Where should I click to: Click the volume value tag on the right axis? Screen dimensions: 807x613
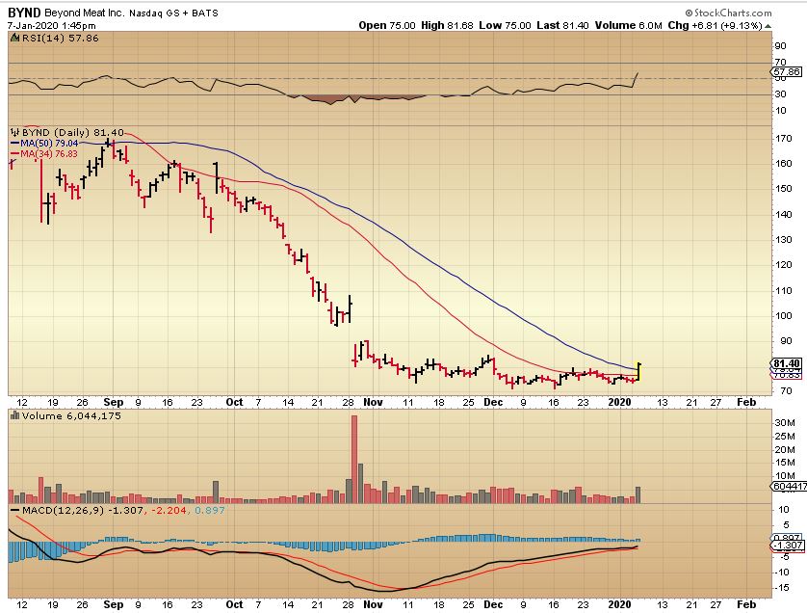coord(789,487)
